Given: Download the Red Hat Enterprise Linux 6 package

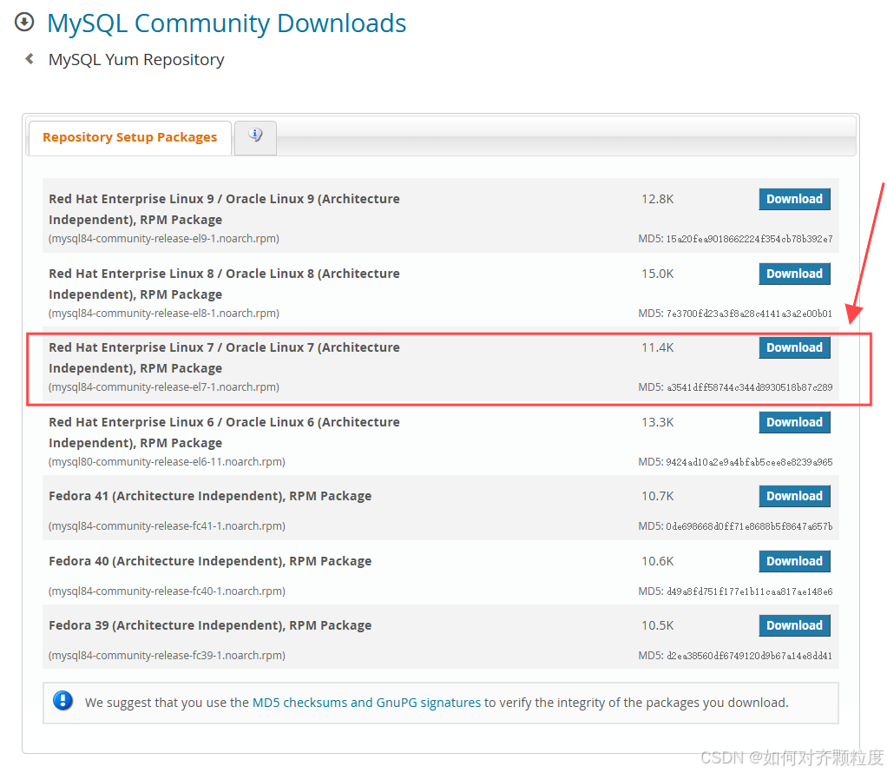Looking at the screenshot, I should tap(794, 422).
